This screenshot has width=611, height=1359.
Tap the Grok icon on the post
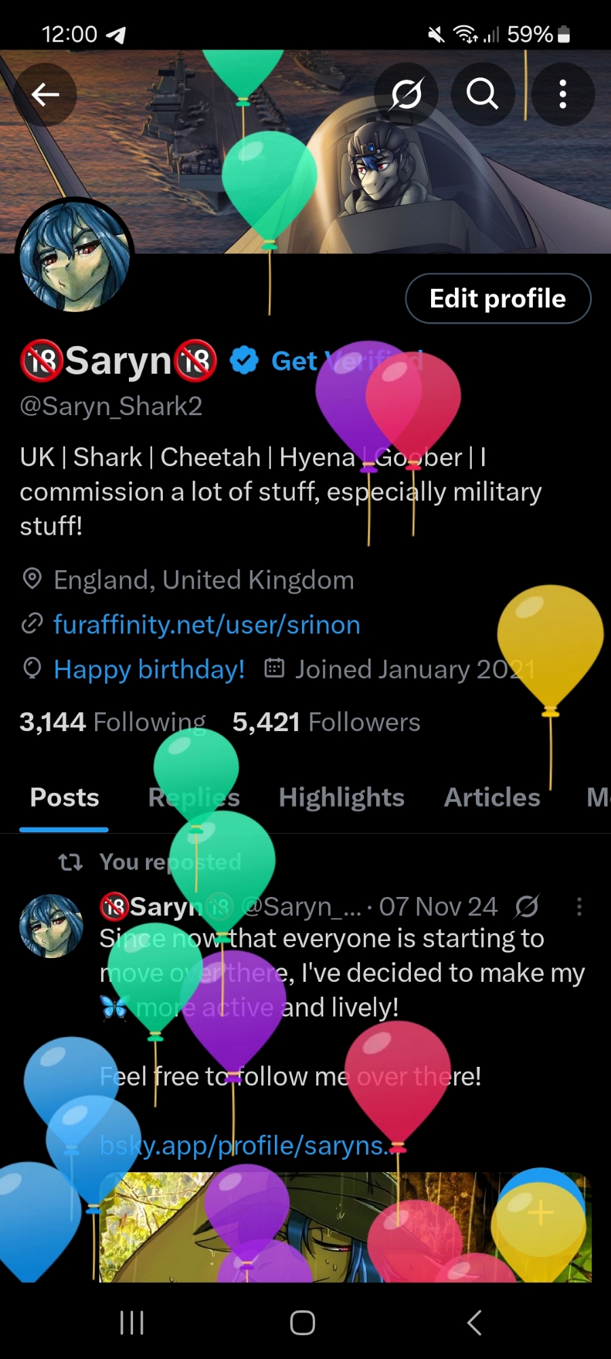coord(527,906)
